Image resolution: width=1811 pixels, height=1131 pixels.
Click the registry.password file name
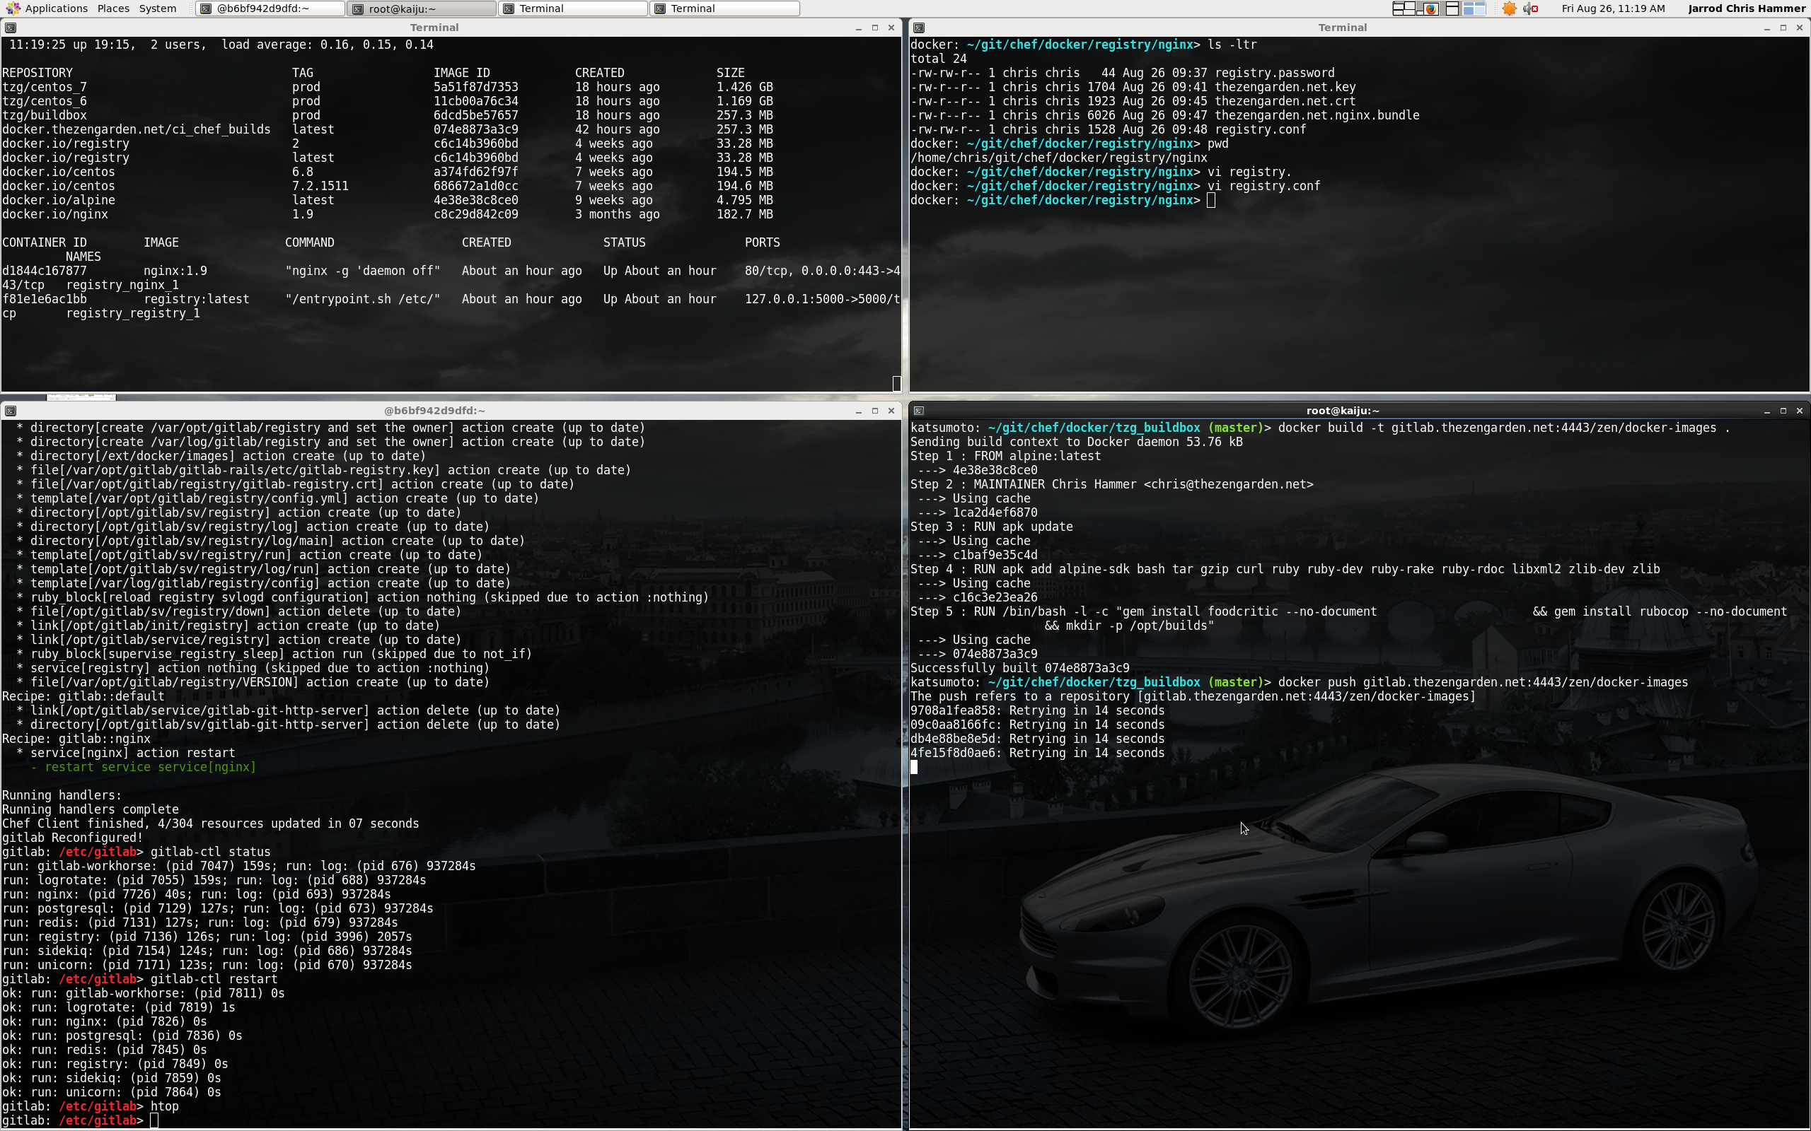[1275, 73]
